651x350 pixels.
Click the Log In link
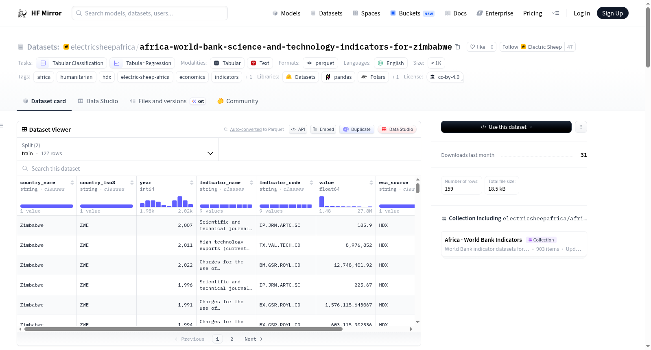click(581, 13)
